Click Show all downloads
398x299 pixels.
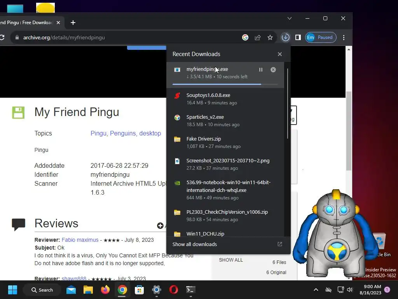195,244
